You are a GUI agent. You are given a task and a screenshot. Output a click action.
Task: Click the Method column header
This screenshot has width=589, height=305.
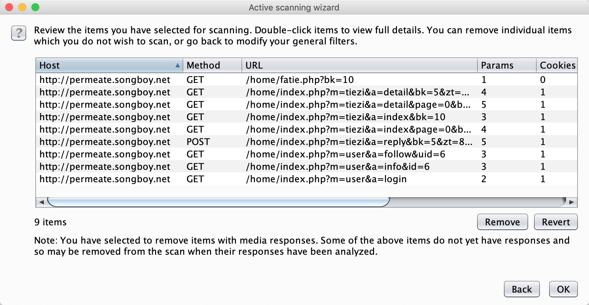212,65
